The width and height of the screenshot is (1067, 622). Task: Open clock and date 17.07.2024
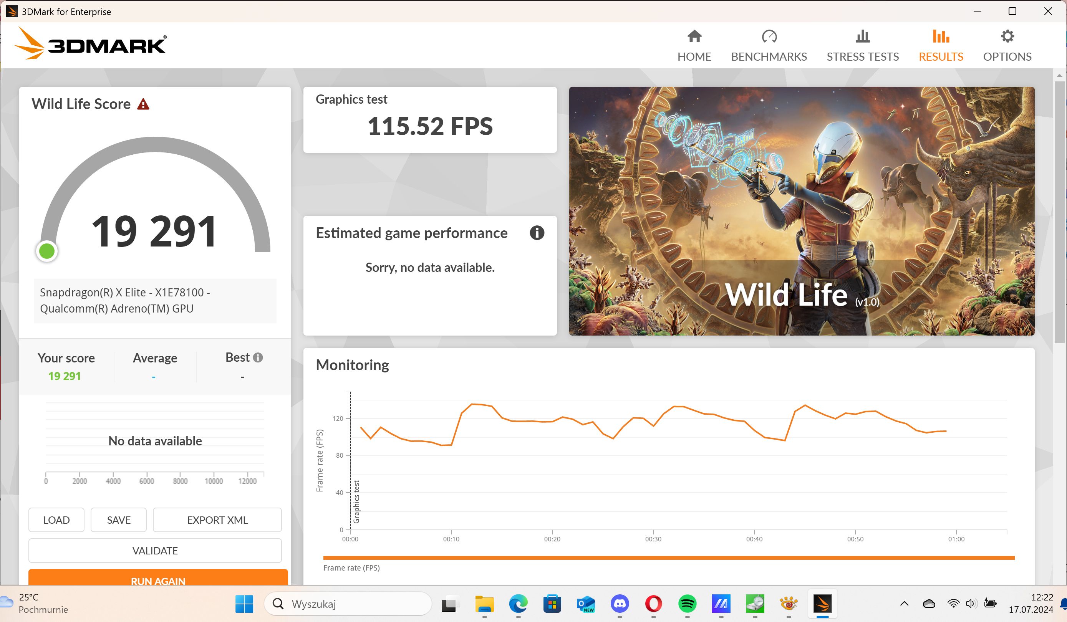1031,604
